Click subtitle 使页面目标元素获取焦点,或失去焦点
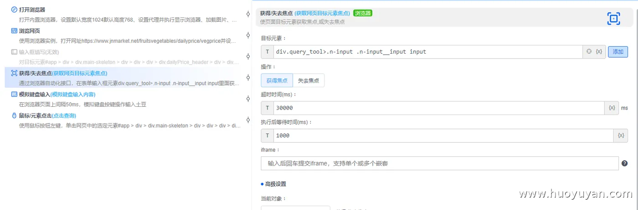 coord(302,21)
